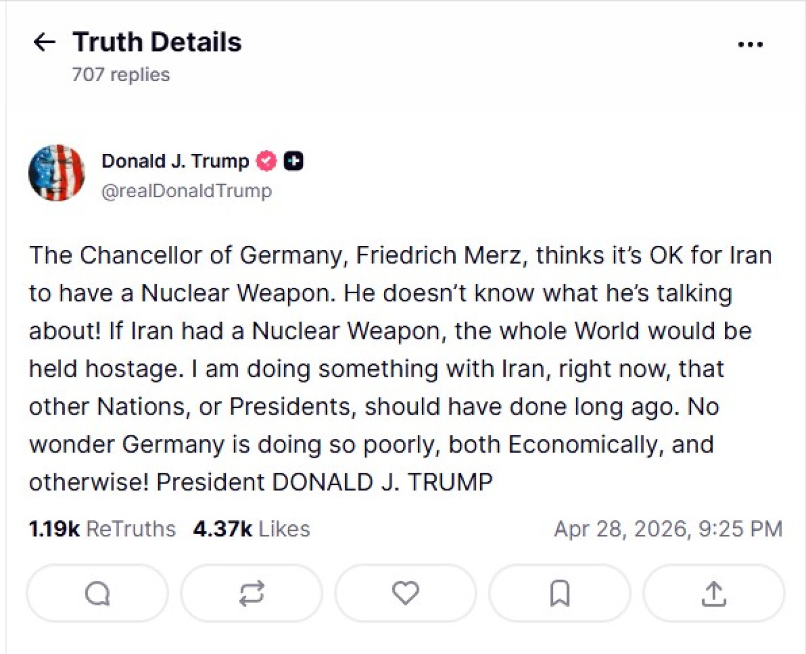The height and width of the screenshot is (654, 806).
Task: Click the back arrow beside Truth Details
Action: (x=44, y=42)
